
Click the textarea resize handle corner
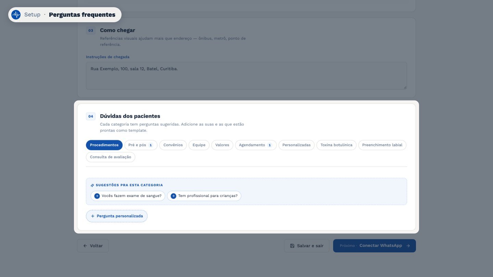click(405, 88)
